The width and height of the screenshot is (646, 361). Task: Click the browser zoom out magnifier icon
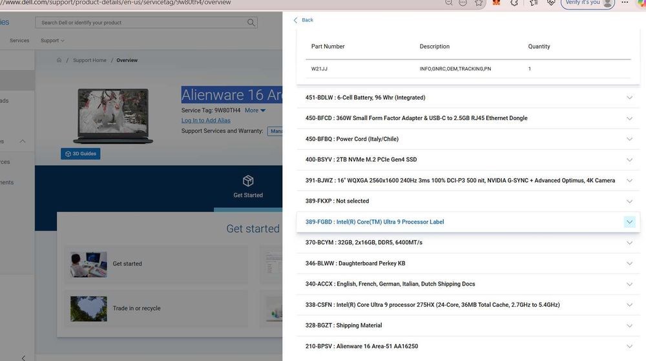pyautogui.click(x=449, y=3)
